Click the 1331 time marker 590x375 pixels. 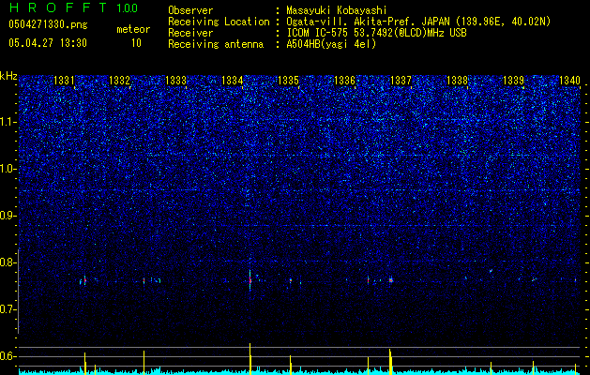tap(64, 81)
